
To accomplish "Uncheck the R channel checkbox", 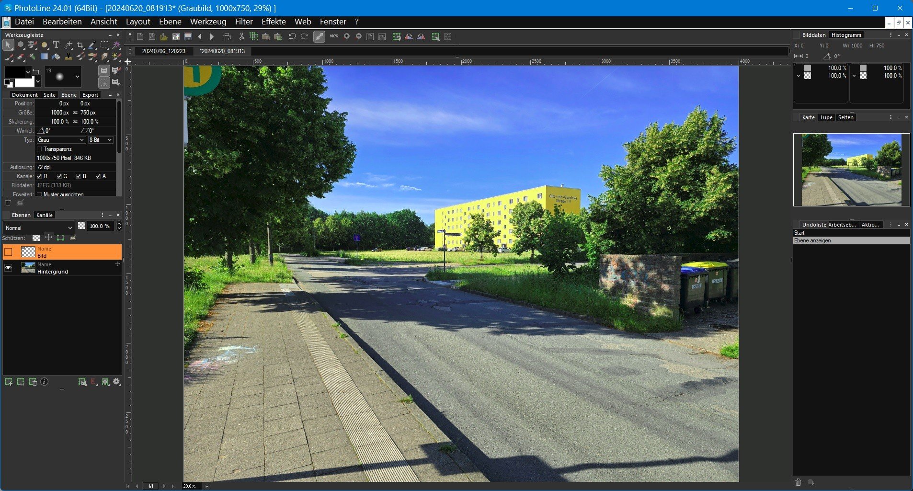I will tap(40, 176).
